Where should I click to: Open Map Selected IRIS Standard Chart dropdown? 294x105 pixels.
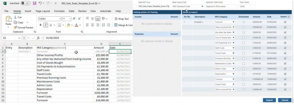[202, 6]
